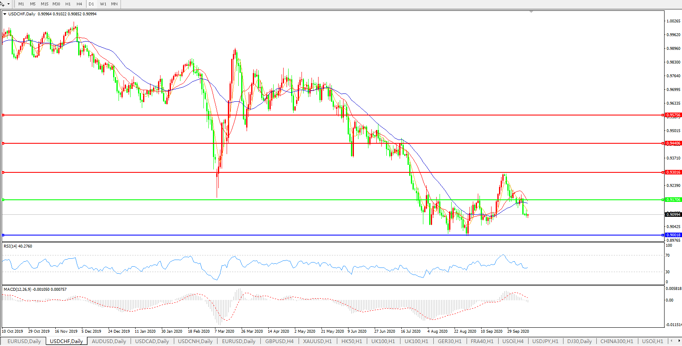
Task: Open the drawing tool dropdown arrow in toolbar
Action: coord(8,4)
